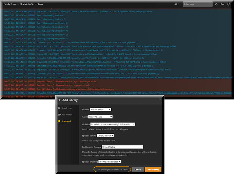The image size is (234, 174).
Task: Go to the Select type step
Action: 66,108
